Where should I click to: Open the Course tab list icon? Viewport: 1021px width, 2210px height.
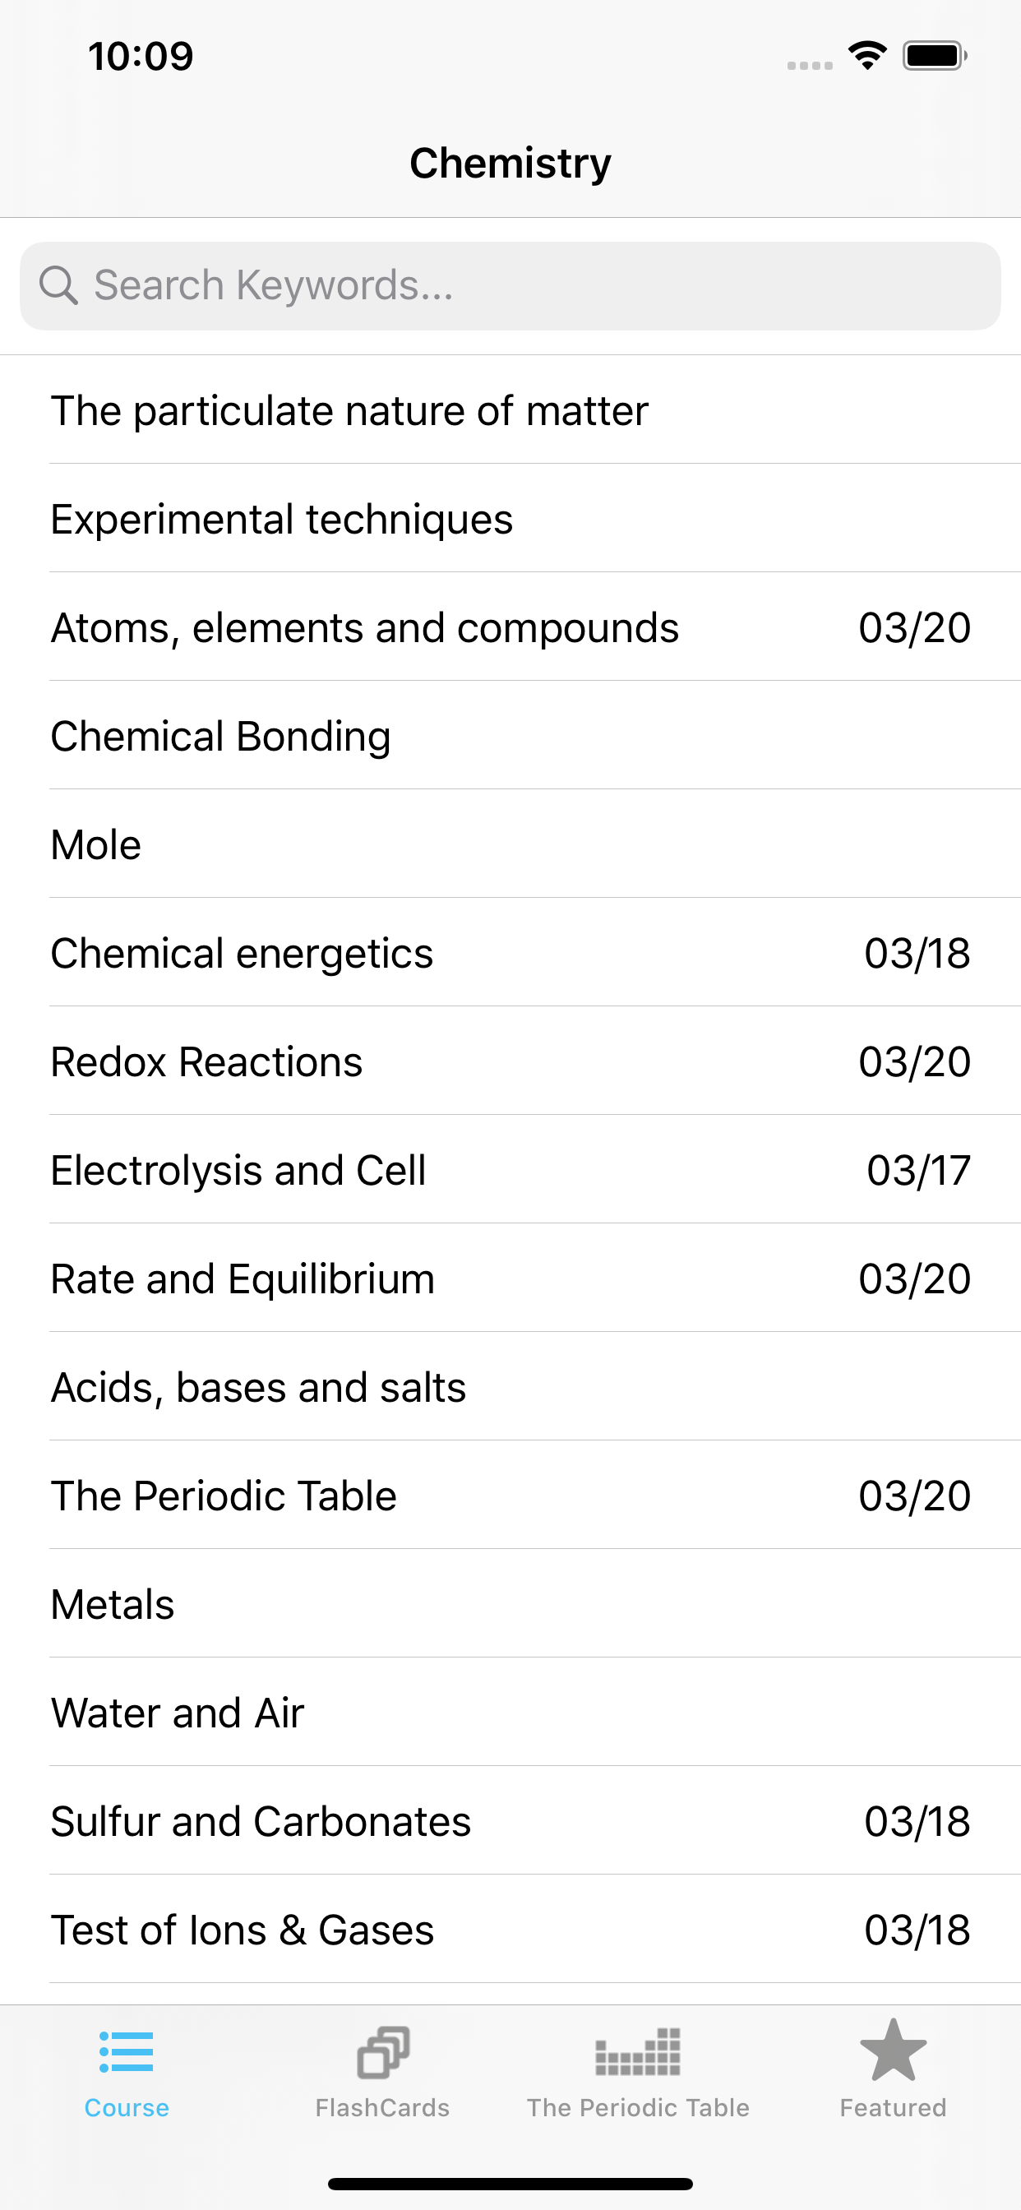[x=126, y=2051]
